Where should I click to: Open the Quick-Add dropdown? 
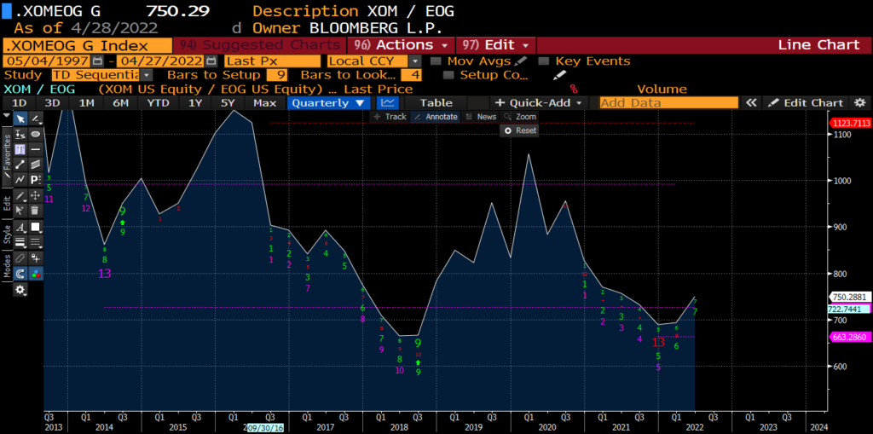[x=539, y=103]
